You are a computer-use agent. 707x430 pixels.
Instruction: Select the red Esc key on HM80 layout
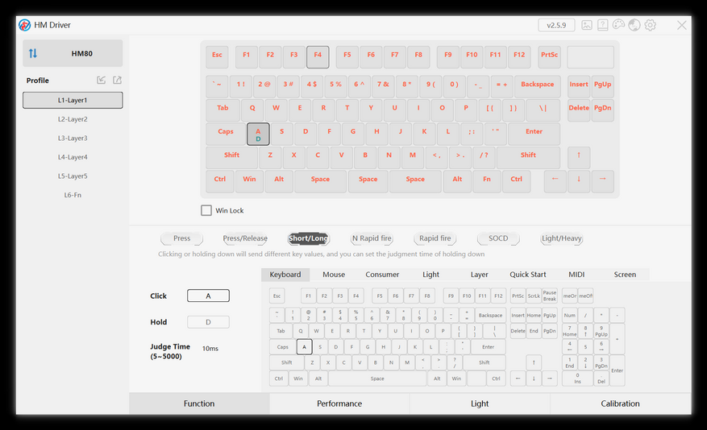point(218,56)
